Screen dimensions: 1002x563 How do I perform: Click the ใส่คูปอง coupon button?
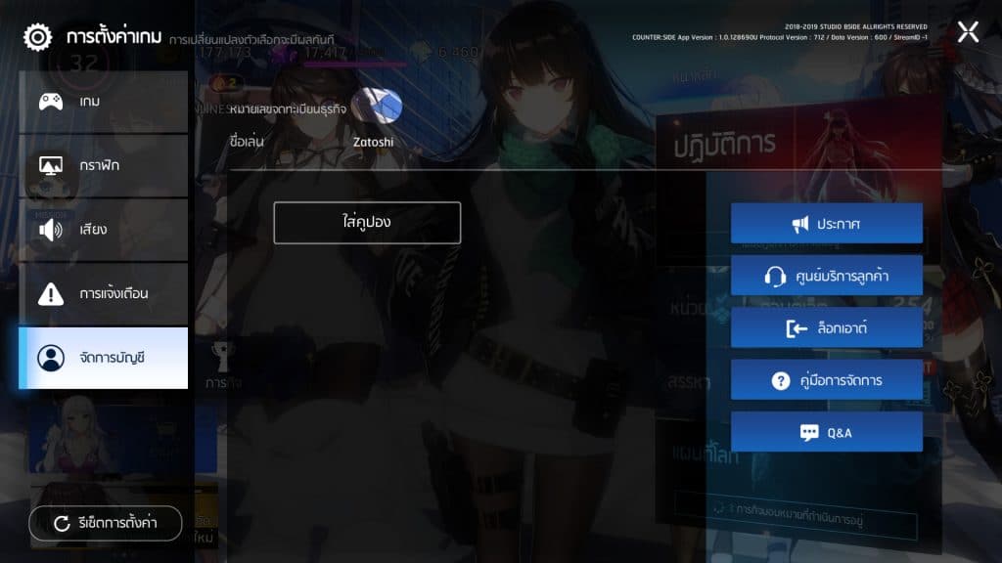pyautogui.click(x=367, y=223)
